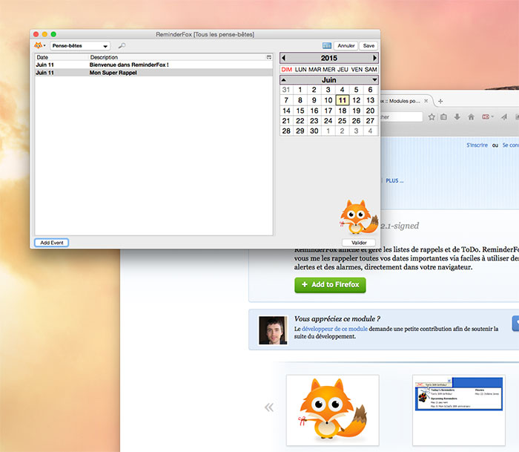Viewport: 519px width, 452px height.
Task: Select the 'Bienvenue dans ReminderFox !' reminder
Action: coord(154,65)
